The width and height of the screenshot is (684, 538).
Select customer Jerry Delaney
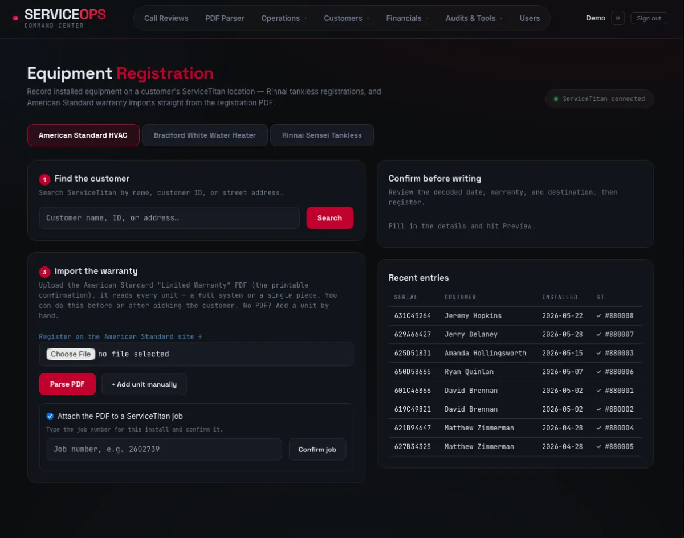coord(471,334)
